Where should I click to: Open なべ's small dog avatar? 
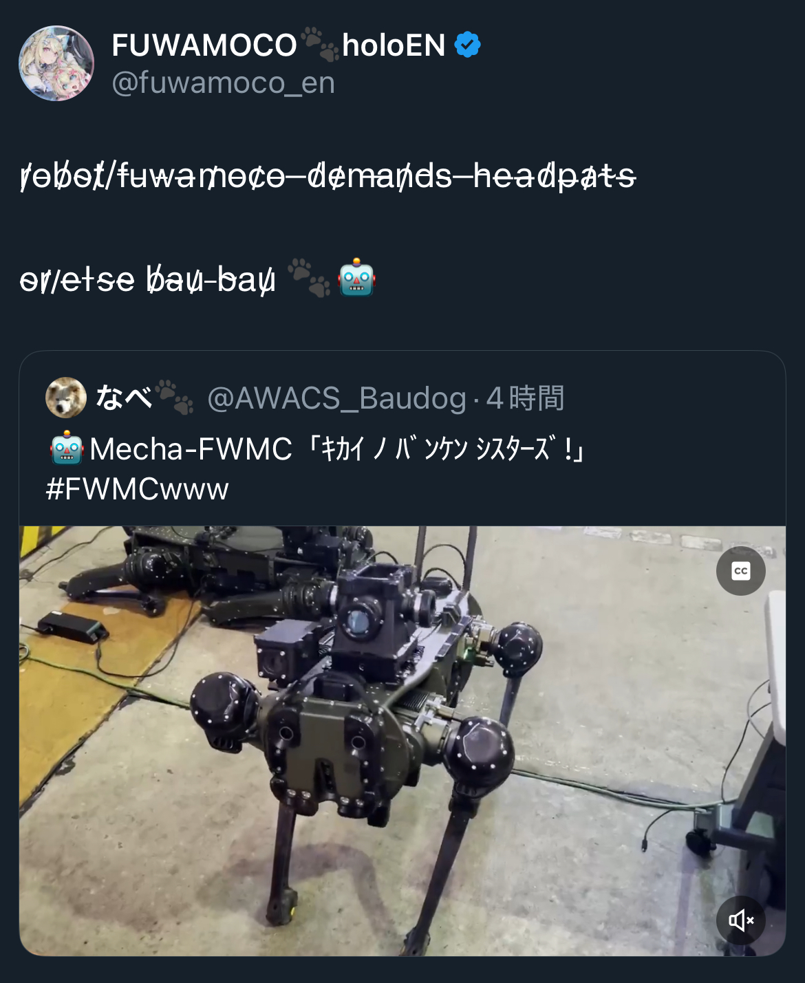pos(66,398)
